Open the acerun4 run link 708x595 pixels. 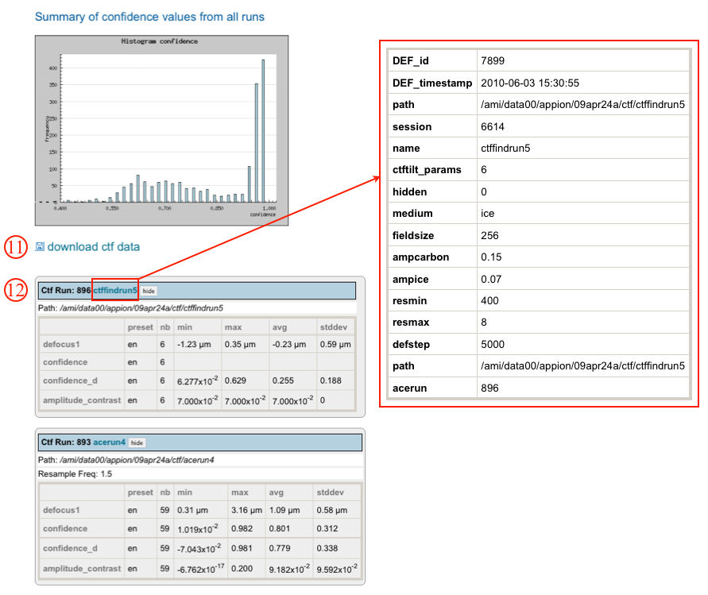point(110,442)
